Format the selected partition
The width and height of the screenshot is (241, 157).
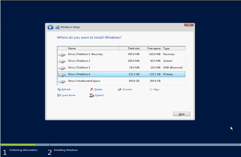point(127,89)
